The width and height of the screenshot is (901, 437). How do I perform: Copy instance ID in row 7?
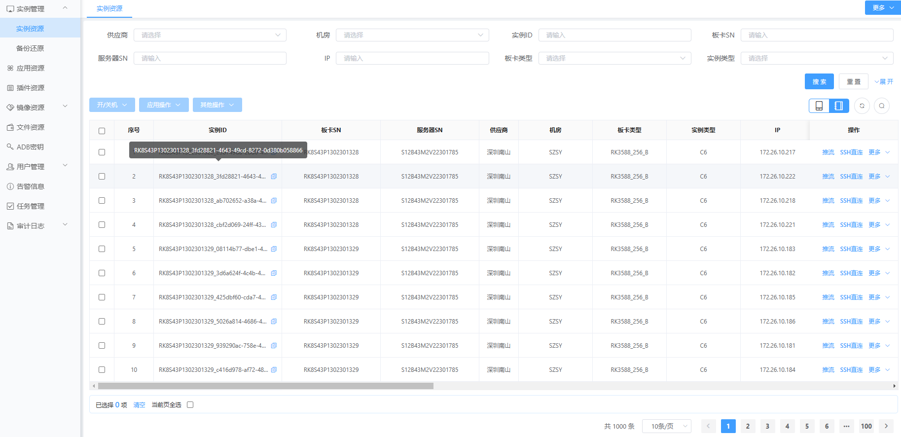(274, 297)
